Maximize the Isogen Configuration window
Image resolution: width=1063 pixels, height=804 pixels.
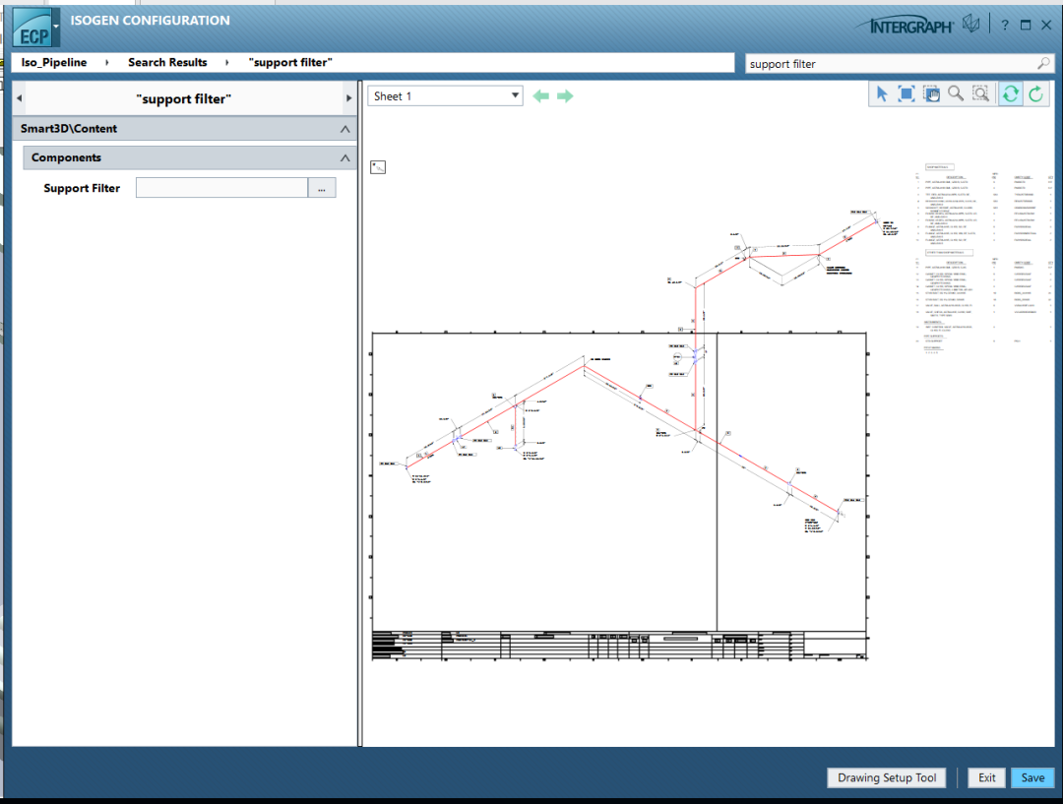click(1026, 25)
